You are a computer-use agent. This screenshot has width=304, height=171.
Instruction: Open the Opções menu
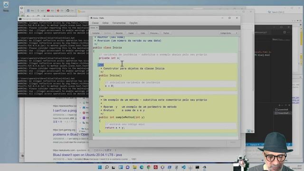pos(133,23)
